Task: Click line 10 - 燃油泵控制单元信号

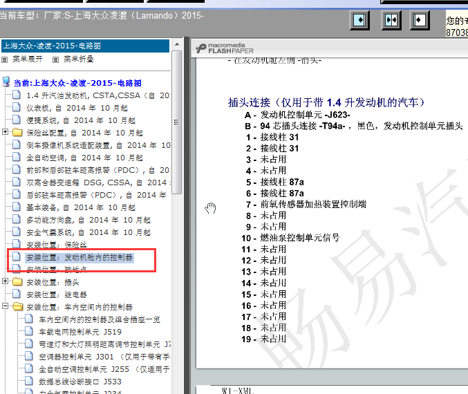Action: (x=291, y=238)
